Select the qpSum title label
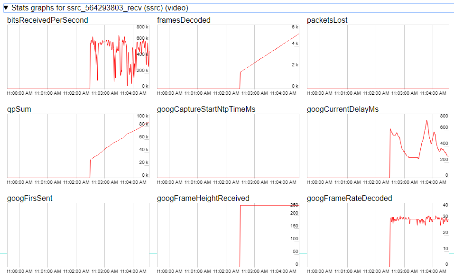The width and height of the screenshot is (454, 280). [20, 109]
